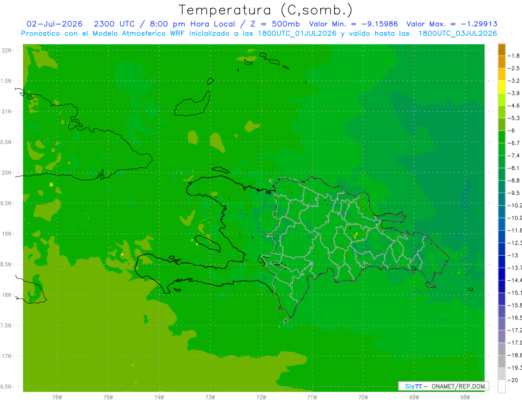522x403 pixels.
Task: Click the white swatch below -20
Action: point(502,386)
